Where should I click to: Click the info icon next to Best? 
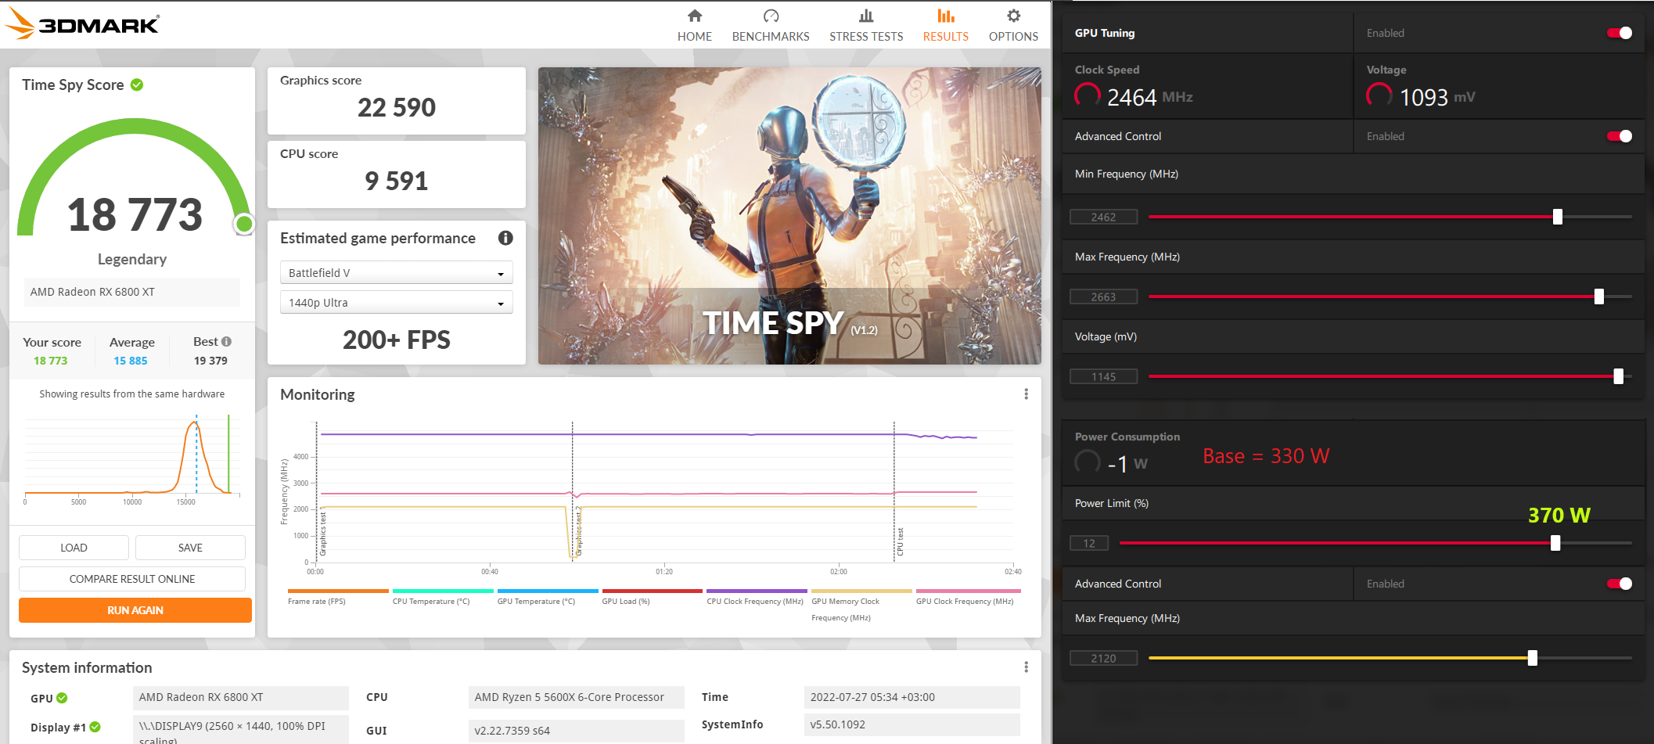tap(226, 342)
